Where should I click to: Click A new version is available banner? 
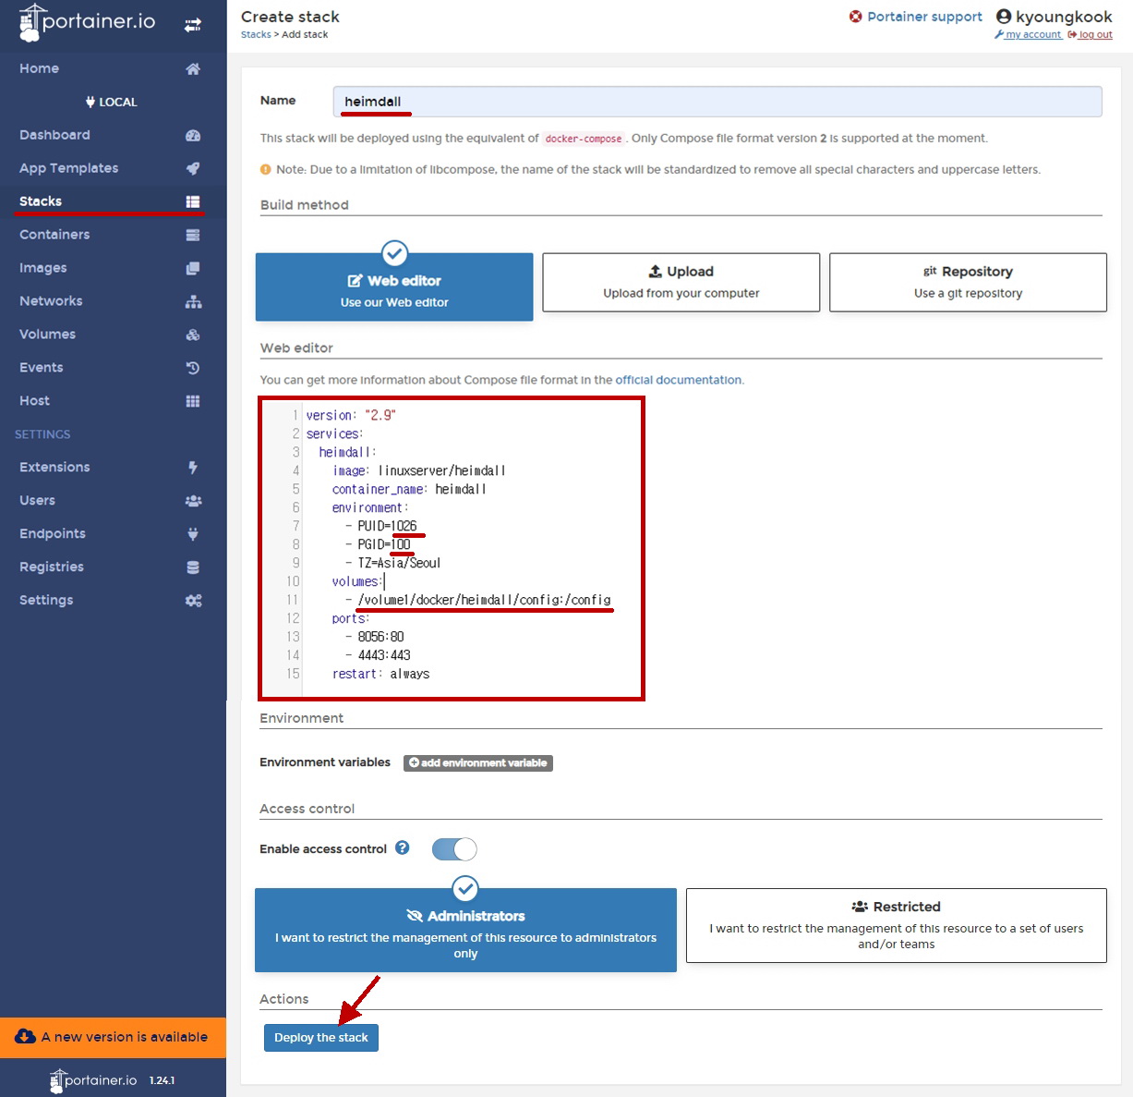113,1038
